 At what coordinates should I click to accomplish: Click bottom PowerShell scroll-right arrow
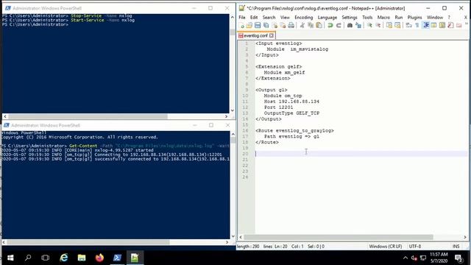coord(227,242)
